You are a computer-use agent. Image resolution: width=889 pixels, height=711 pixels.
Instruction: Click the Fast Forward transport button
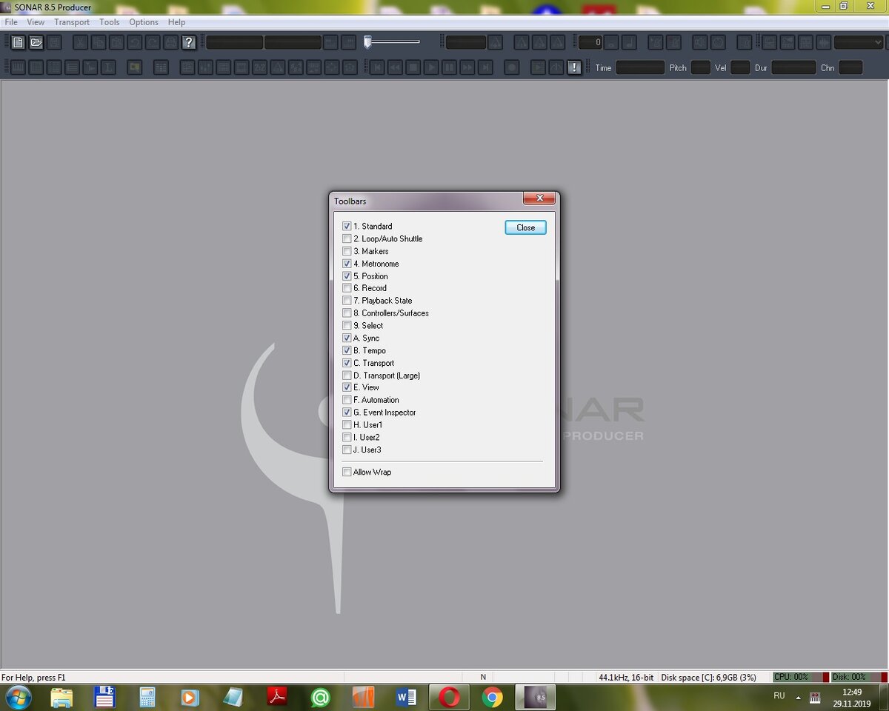467,67
